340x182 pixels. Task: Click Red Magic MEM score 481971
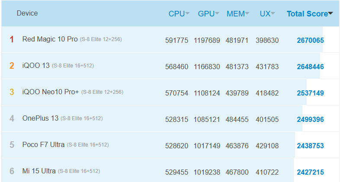(237, 40)
